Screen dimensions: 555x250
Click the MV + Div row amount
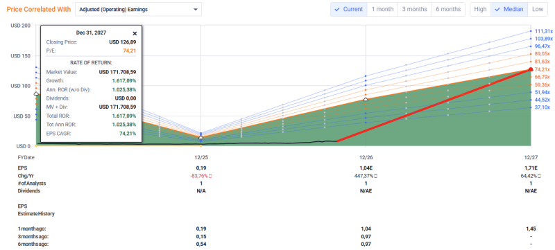tap(117, 107)
